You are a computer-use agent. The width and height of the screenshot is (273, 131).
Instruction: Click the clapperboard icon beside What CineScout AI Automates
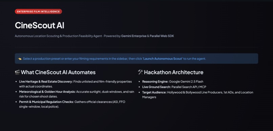pos(17,72)
